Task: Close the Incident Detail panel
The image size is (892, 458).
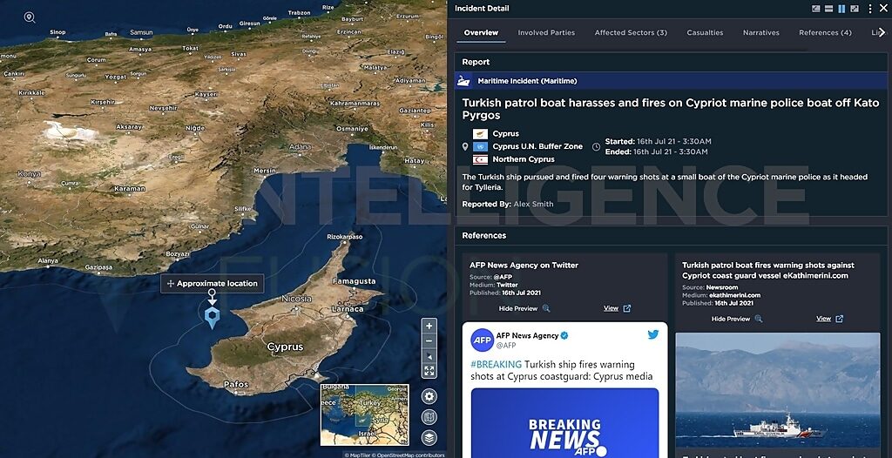Action: tap(883, 9)
